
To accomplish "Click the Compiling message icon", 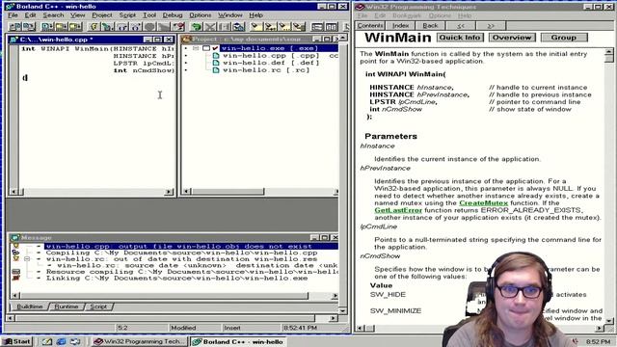I will (x=15, y=253).
